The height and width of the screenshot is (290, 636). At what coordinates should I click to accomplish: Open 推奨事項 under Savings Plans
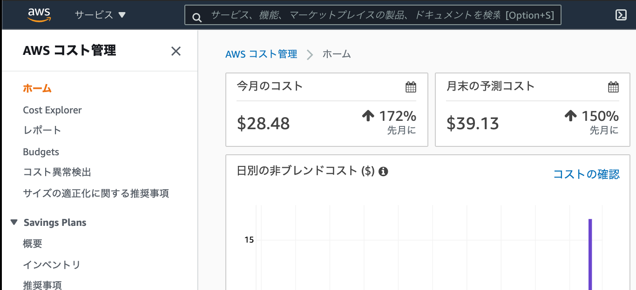click(x=42, y=285)
